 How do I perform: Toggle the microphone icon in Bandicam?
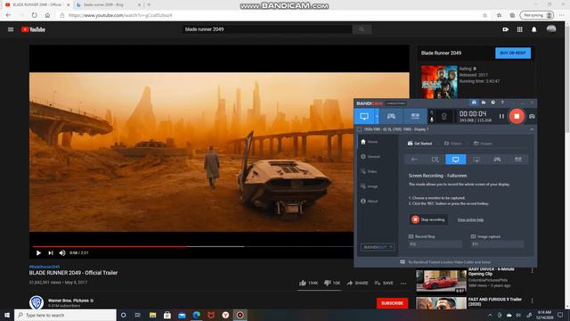[432, 119]
